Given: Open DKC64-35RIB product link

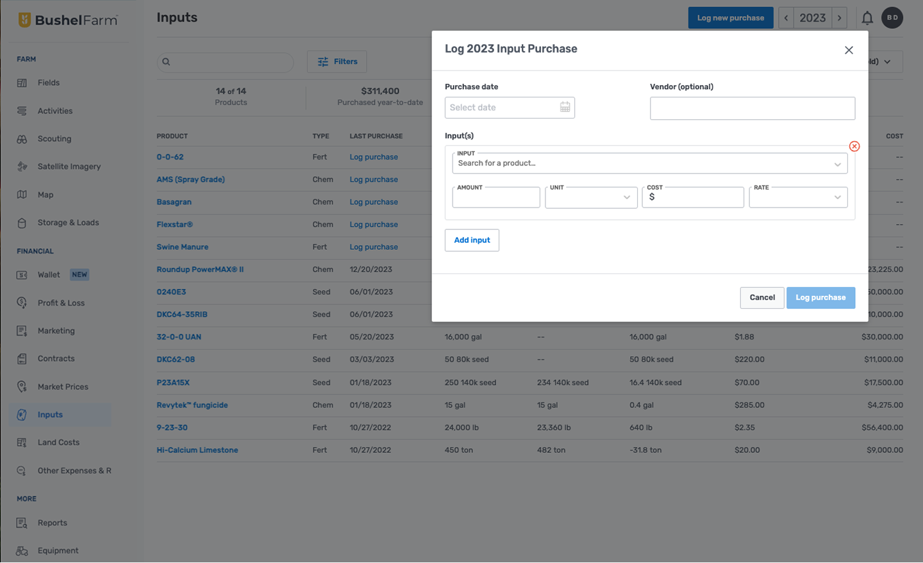Looking at the screenshot, I should pos(181,314).
